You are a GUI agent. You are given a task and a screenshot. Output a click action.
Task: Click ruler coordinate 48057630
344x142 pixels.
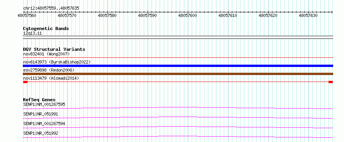coord(308,15)
